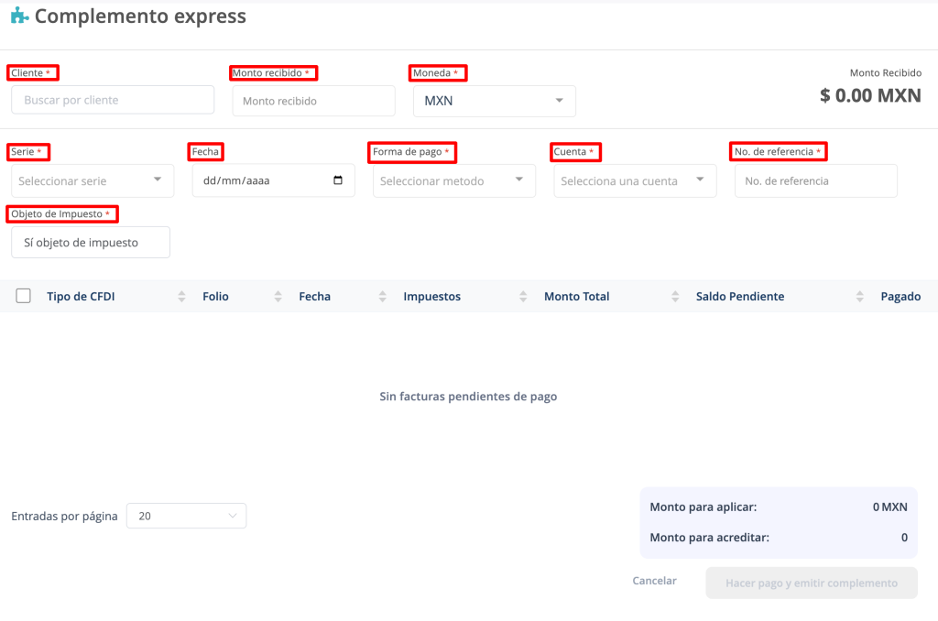Sort by Monto Total column arrows
Screen dimensions: 938x621
[x=675, y=296]
